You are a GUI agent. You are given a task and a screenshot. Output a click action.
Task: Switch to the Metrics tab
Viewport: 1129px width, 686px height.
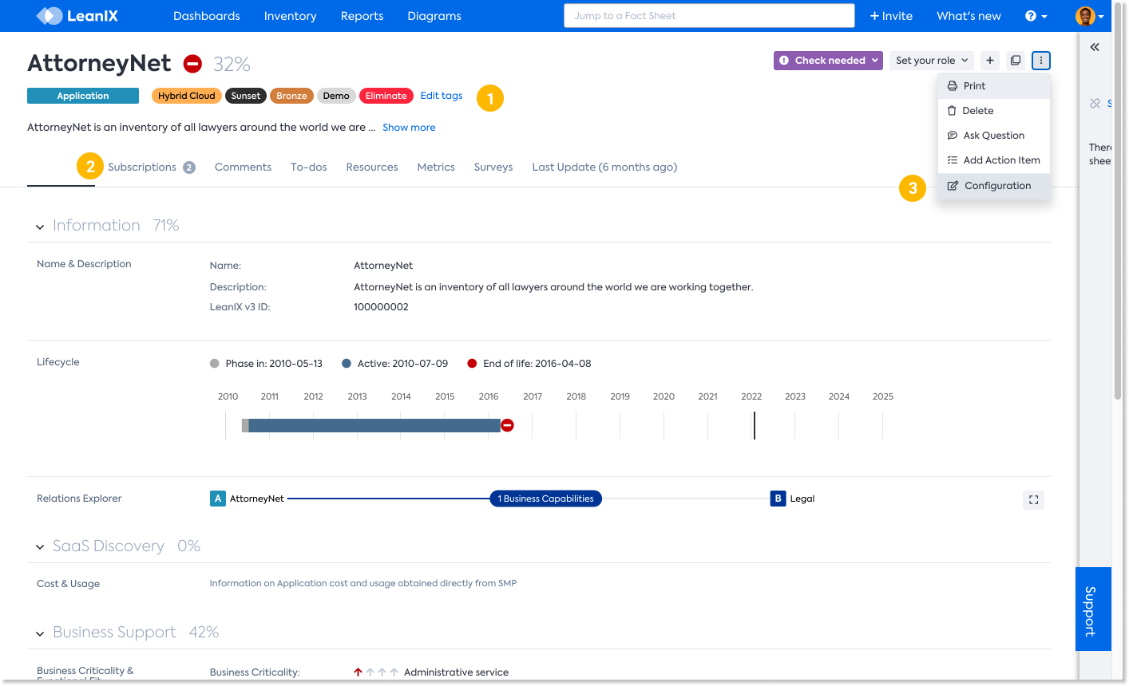[x=436, y=168]
